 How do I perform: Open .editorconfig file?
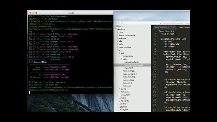click(x=124, y=101)
